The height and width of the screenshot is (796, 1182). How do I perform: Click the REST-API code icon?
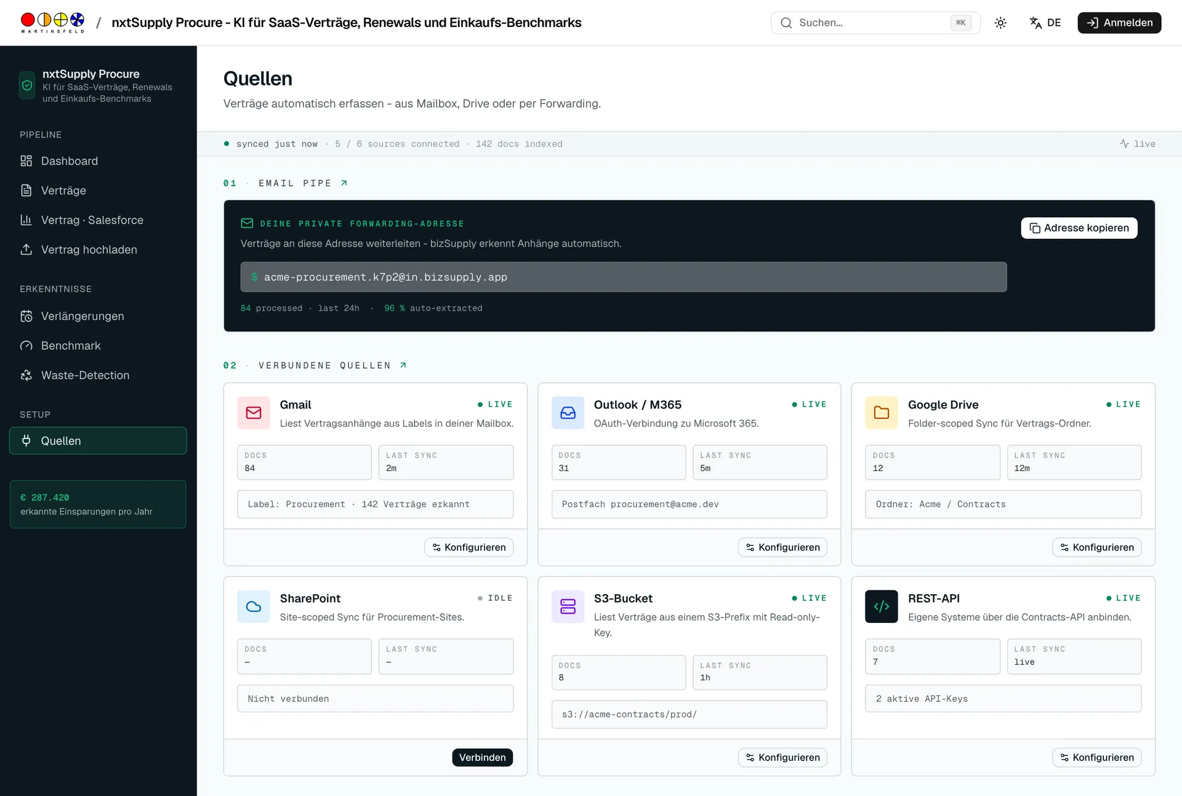tap(881, 606)
